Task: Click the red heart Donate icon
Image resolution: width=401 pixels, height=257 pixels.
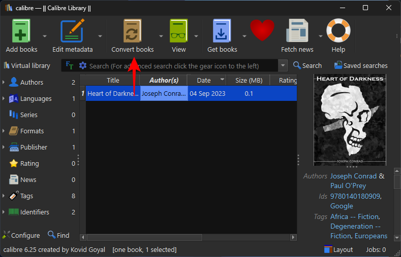Action: coord(262,30)
